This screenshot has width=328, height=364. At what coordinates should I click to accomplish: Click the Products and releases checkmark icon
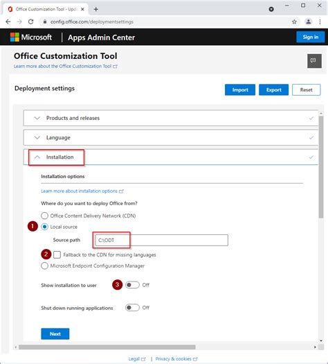coord(311,118)
